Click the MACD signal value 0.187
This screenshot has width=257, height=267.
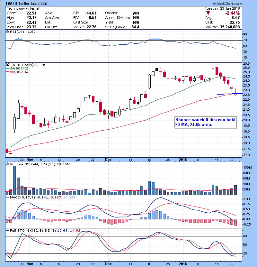[56, 198]
